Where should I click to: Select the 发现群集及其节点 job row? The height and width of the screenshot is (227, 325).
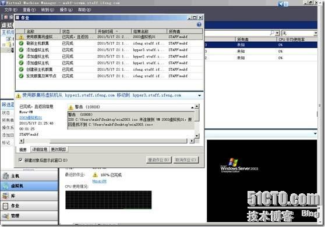click(x=109, y=76)
